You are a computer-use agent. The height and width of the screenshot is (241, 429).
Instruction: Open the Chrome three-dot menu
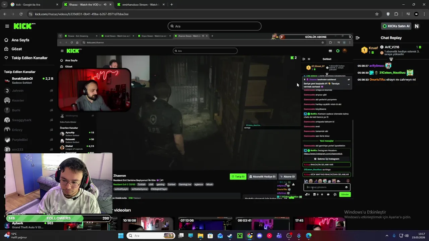(424, 14)
